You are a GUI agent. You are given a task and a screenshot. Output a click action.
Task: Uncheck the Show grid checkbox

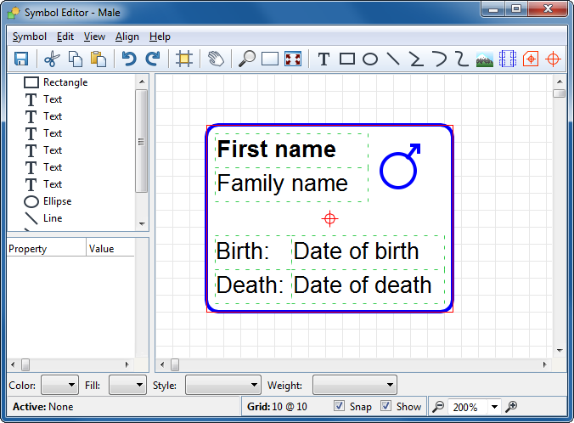[x=386, y=406]
